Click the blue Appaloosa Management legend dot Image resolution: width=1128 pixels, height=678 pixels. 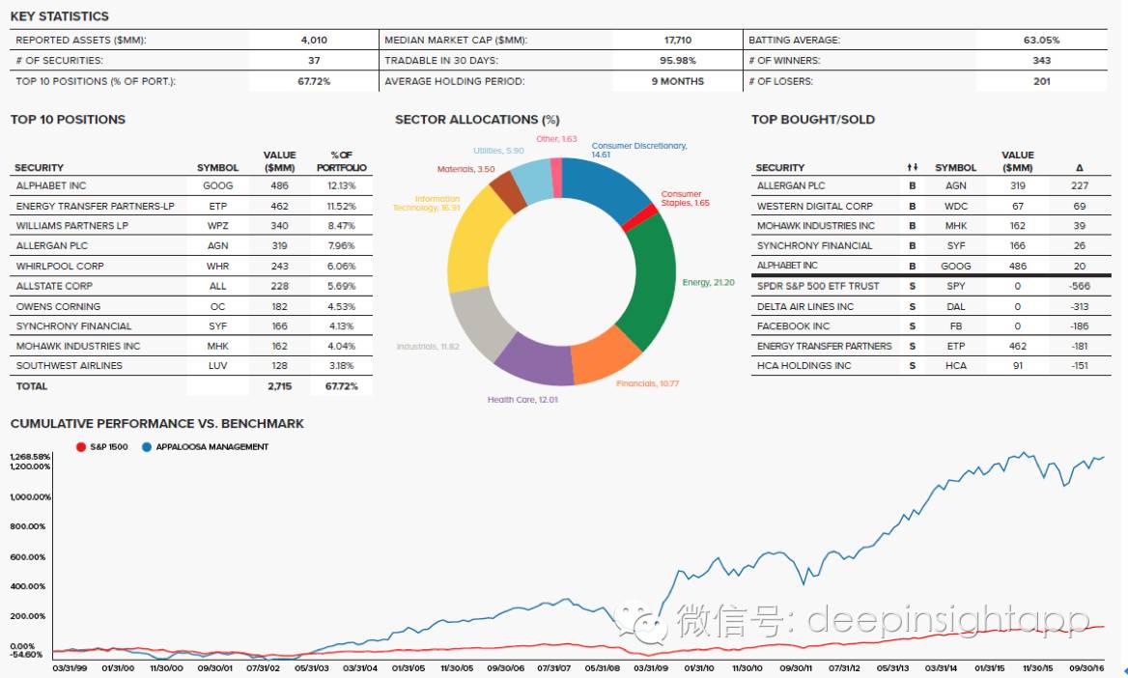pyautogui.click(x=147, y=447)
